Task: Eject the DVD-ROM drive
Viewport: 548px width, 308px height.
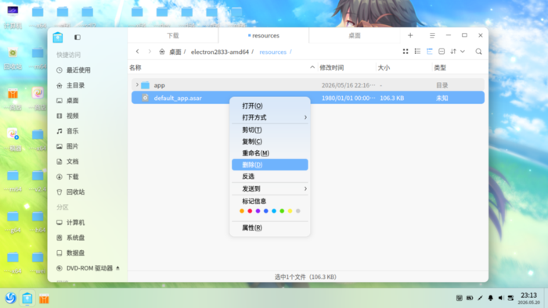Action: [117, 268]
